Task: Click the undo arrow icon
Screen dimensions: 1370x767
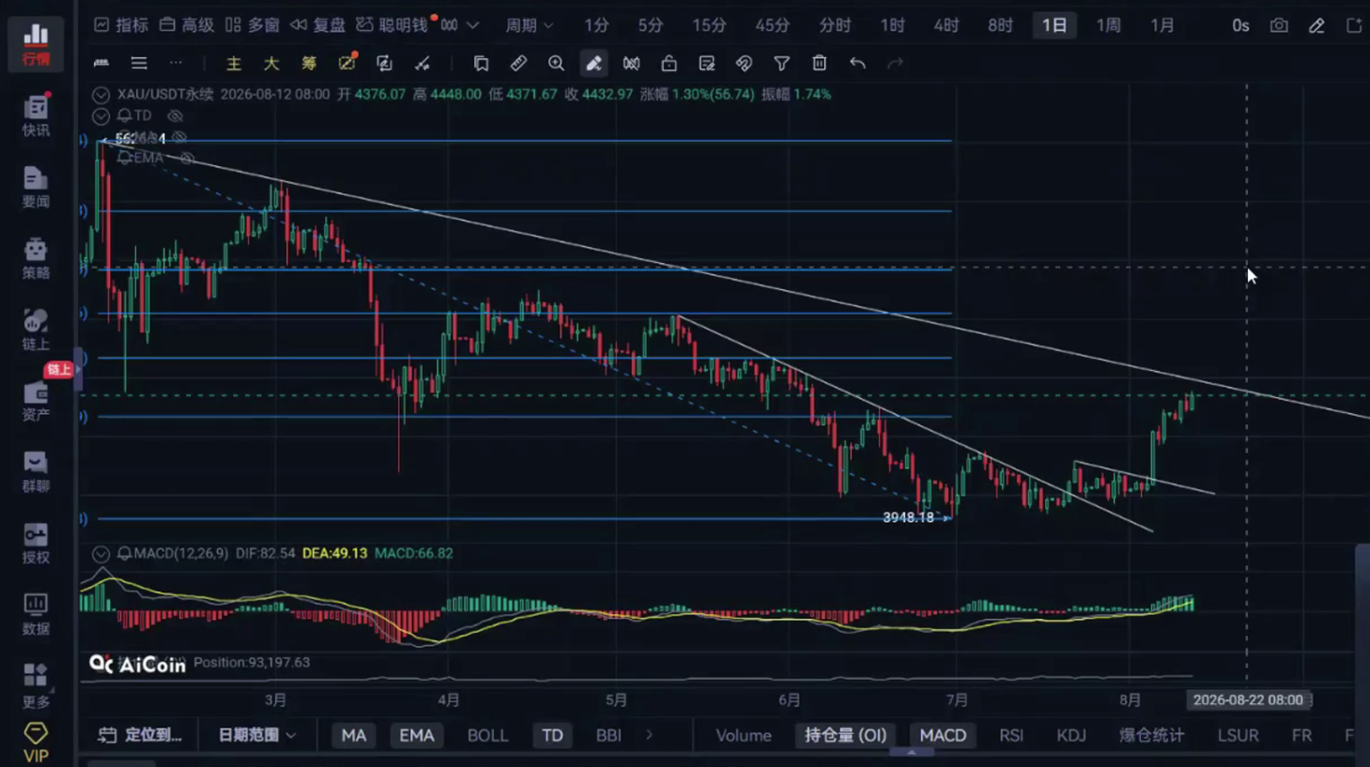Action: (x=857, y=63)
